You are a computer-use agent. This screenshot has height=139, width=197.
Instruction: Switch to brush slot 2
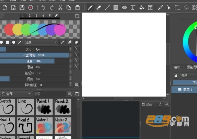point(30,16)
